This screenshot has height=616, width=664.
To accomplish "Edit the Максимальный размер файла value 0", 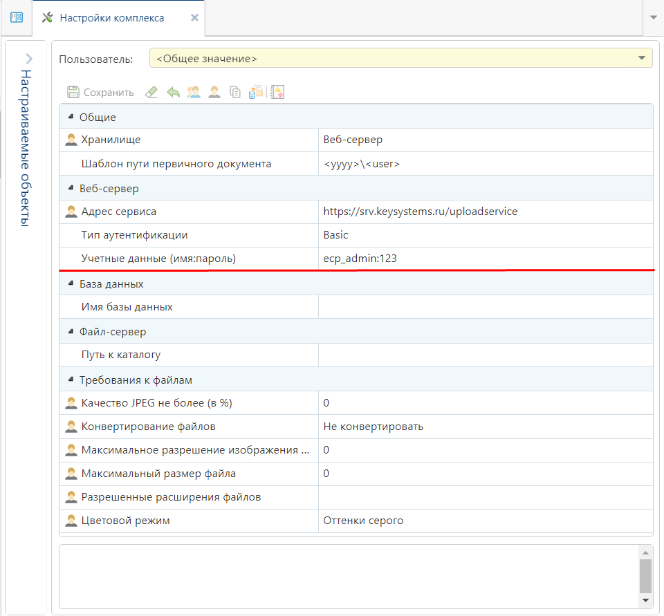I will 486,474.
